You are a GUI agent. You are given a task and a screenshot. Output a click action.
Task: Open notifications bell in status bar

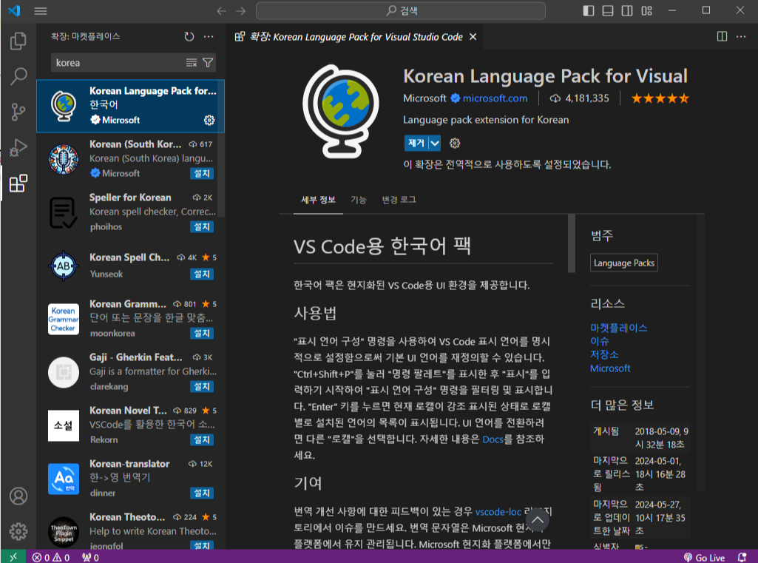tap(742, 558)
